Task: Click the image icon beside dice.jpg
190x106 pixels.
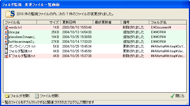Action: pos(6,32)
